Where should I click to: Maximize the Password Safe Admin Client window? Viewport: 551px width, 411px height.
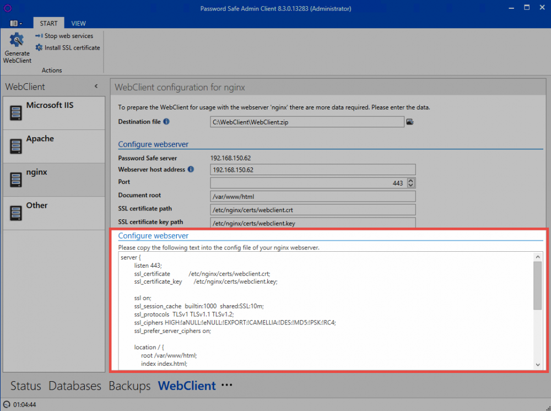click(527, 8)
